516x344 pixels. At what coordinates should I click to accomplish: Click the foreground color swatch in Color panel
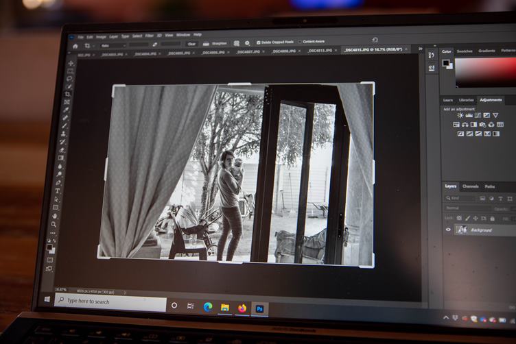445,63
